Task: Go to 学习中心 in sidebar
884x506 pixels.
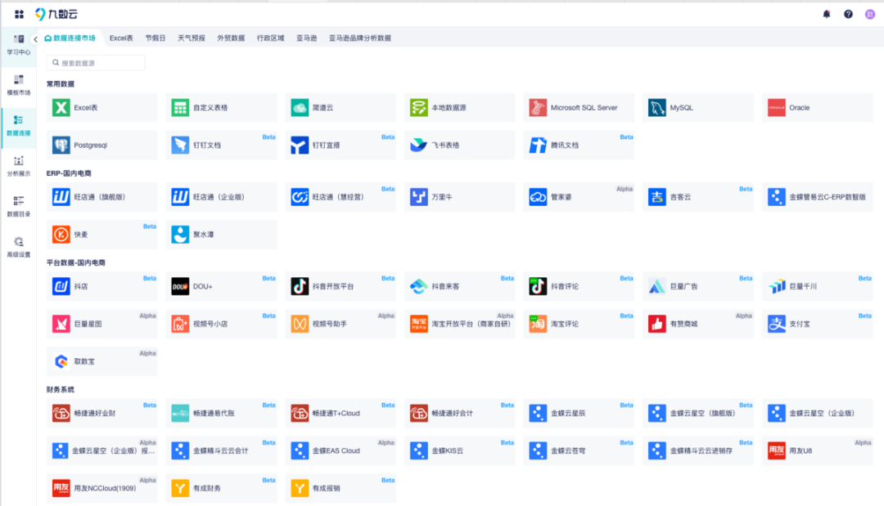Action: (19, 44)
